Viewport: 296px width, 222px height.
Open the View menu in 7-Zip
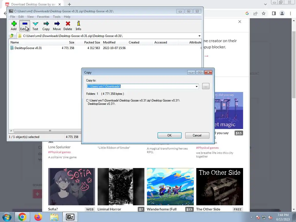pyautogui.click(x=30, y=17)
